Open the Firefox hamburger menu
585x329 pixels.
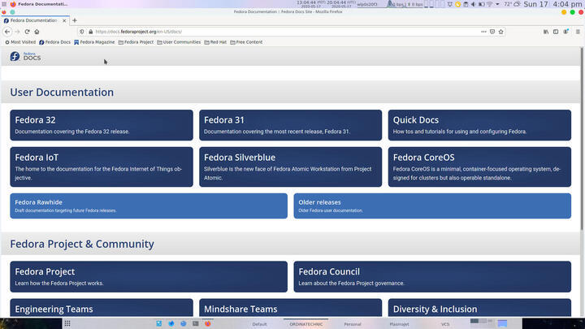578,32
